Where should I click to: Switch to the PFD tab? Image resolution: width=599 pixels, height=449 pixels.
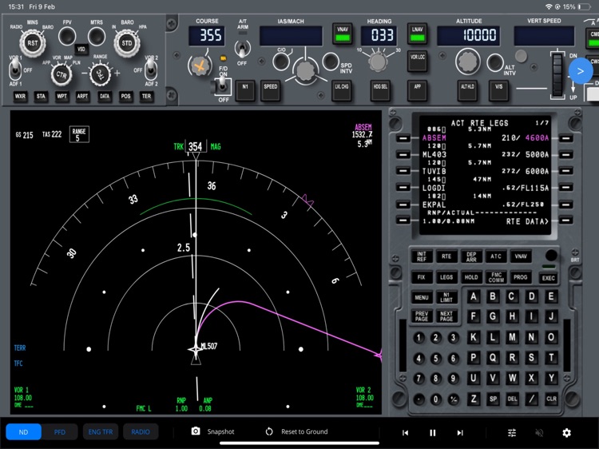pyautogui.click(x=60, y=431)
